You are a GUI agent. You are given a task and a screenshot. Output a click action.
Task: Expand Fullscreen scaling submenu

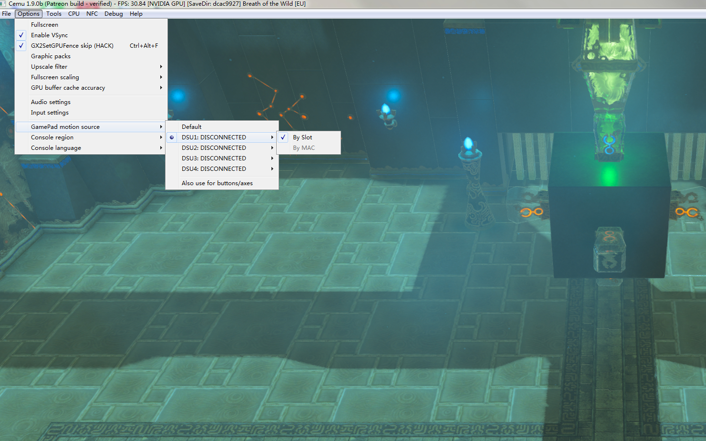point(91,77)
